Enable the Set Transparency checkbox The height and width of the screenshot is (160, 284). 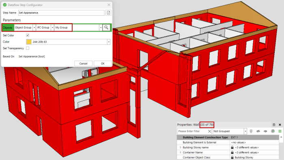tap(28, 48)
